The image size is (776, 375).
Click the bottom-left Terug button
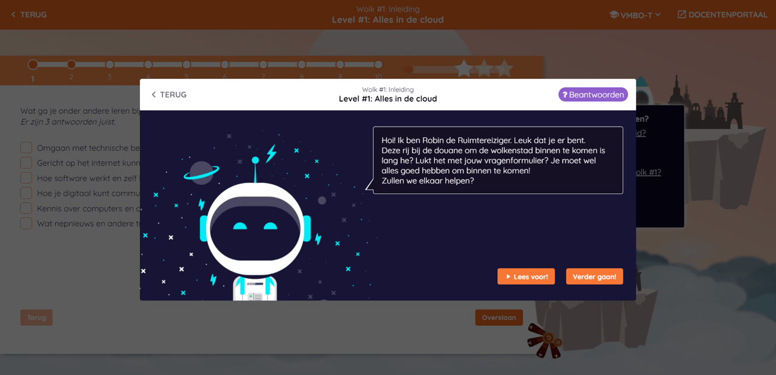click(x=36, y=317)
